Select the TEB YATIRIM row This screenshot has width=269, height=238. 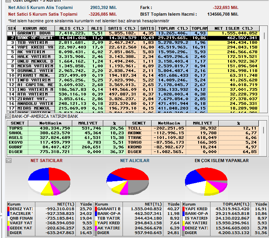(133, 43)
